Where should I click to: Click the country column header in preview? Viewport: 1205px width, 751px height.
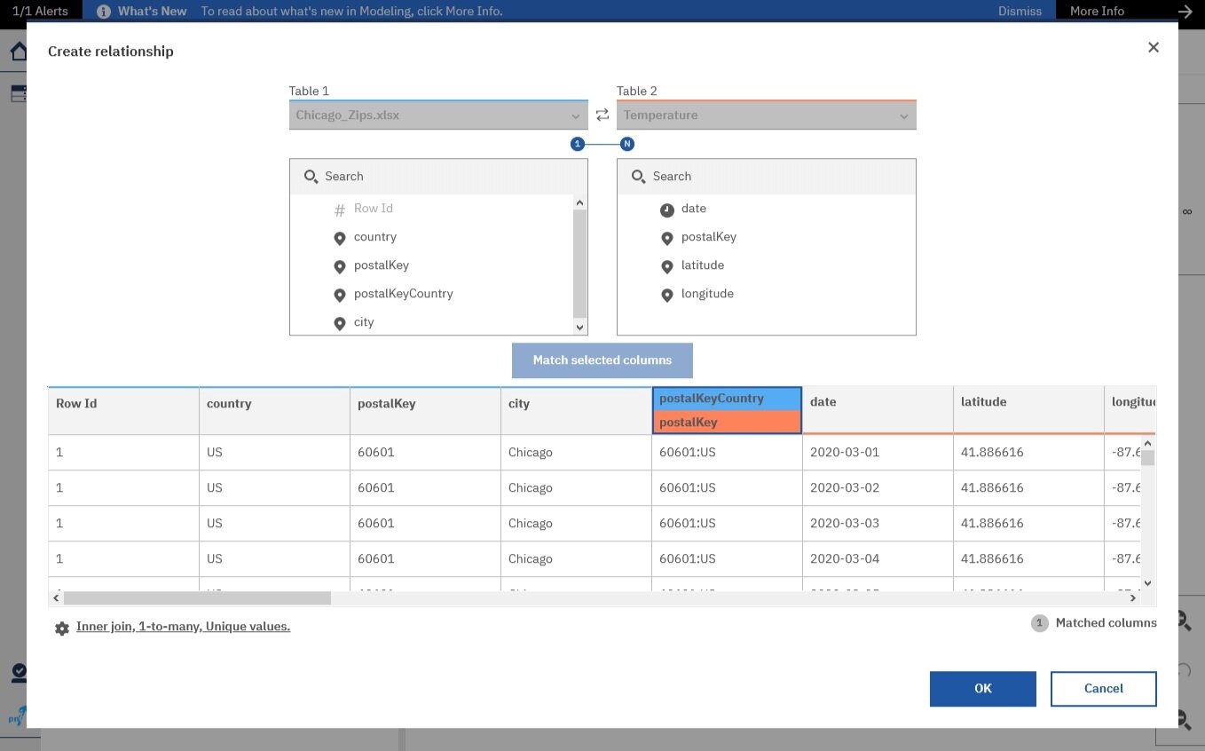pyautogui.click(x=274, y=410)
